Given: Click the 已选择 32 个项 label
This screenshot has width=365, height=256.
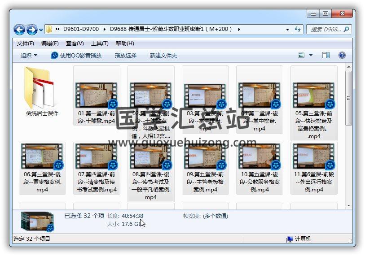Looking at the screenshot, I should [x=84, y=216].
